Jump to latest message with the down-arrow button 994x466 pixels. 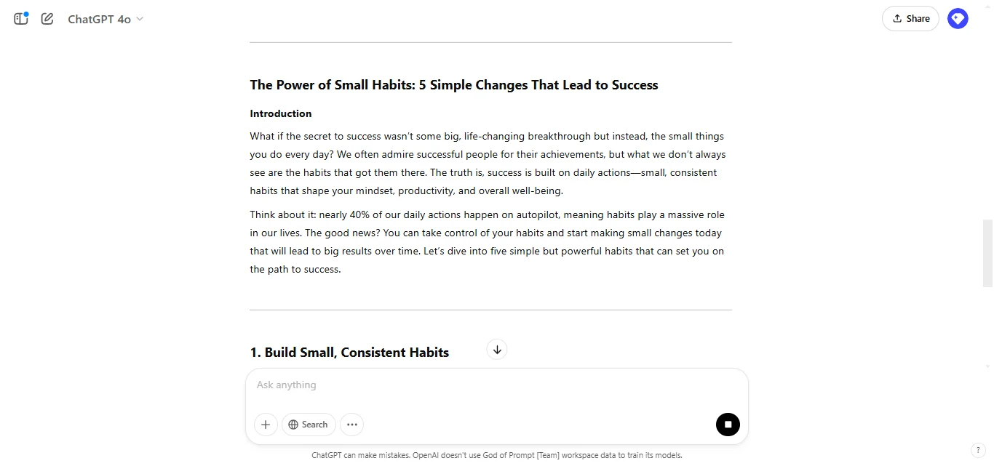tap(497, 349)
